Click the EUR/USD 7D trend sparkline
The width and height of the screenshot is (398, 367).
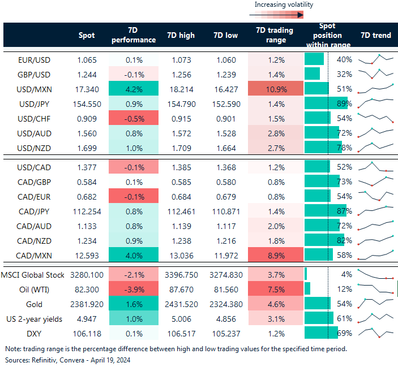tap(375, 59)
